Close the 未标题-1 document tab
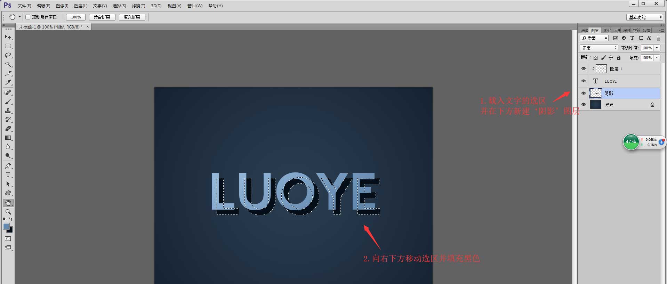 coord(88,27)
